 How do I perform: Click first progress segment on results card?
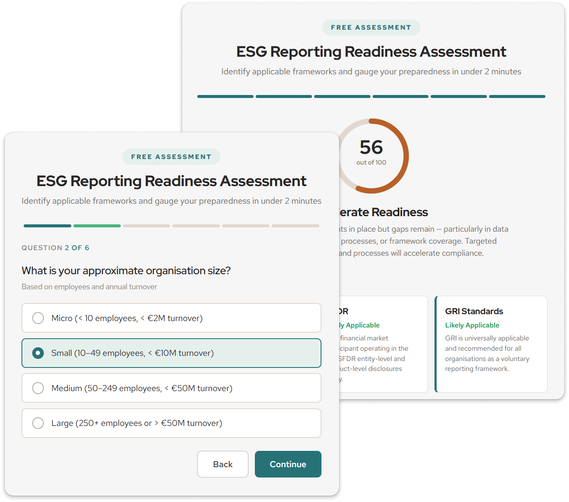(x=225, y=97)
